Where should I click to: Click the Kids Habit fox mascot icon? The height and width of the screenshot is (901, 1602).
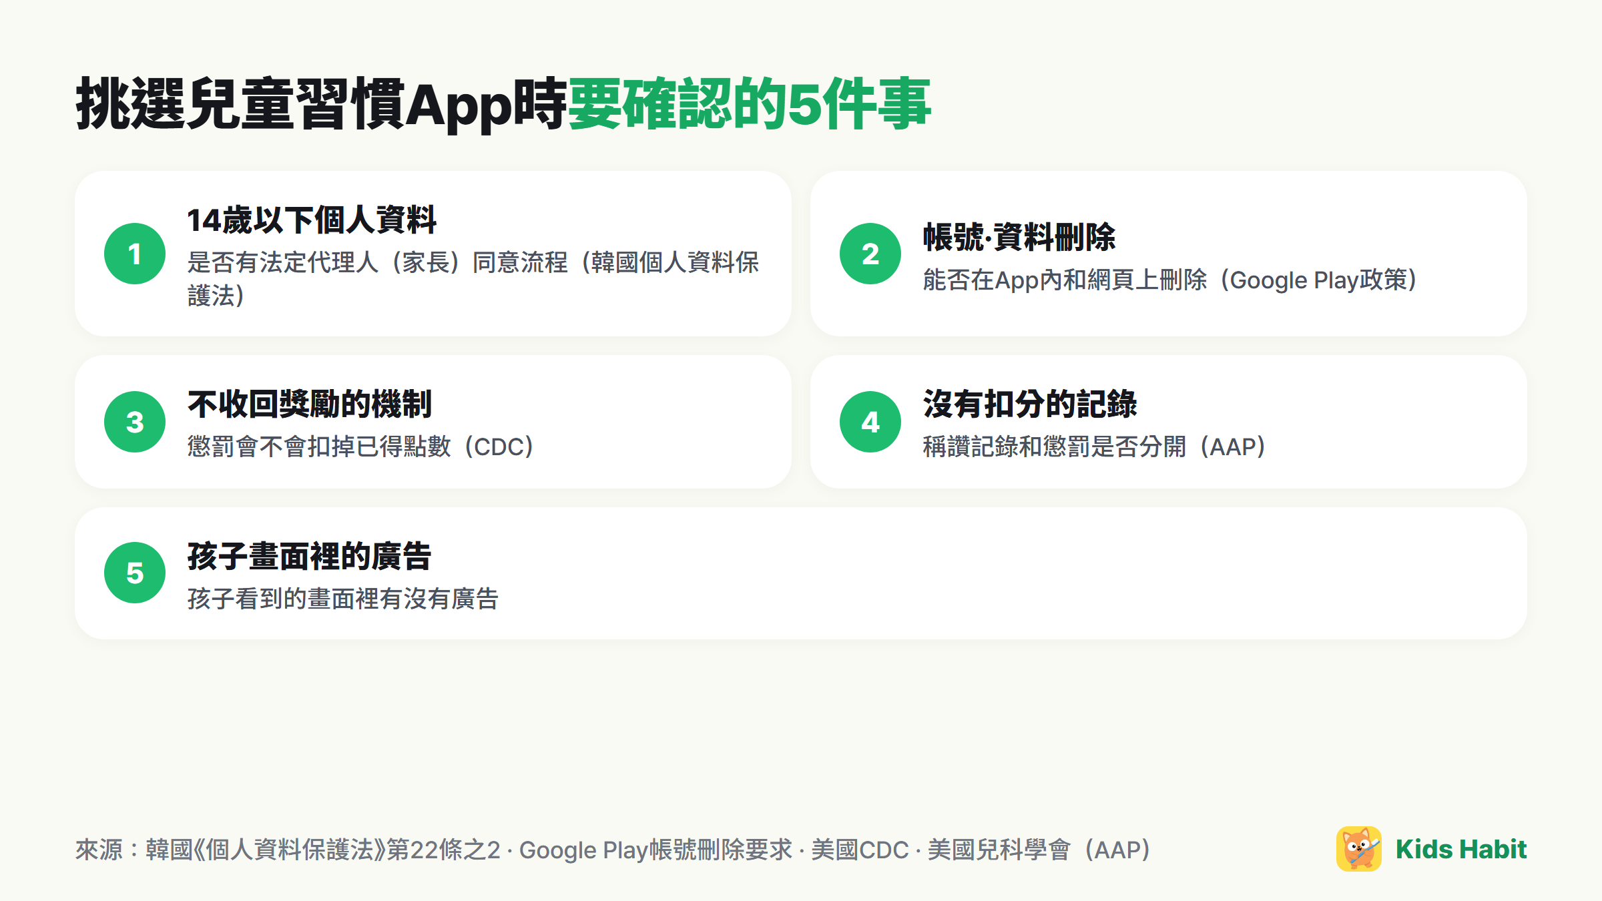[1358, 849]
